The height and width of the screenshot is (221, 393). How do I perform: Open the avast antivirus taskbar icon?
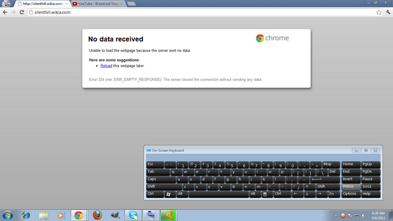click(169, 215)
